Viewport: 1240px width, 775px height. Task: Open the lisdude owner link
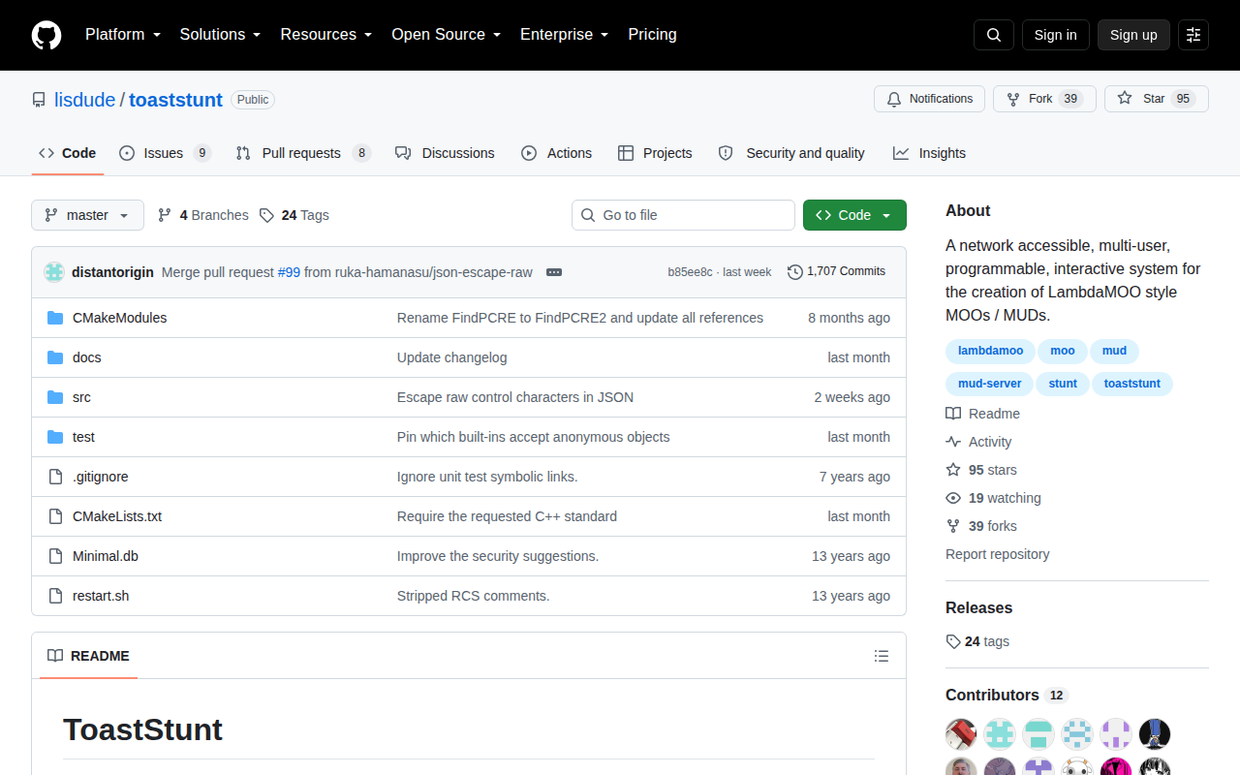(x=84, y=100)
